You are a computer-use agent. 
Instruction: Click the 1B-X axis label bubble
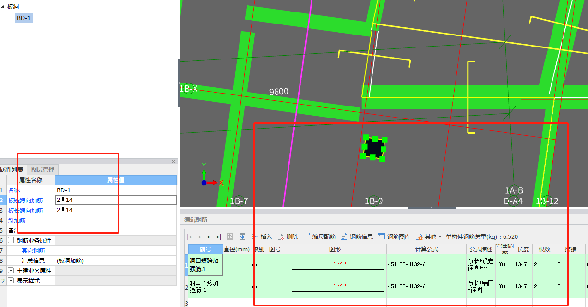tap(189, 89)
